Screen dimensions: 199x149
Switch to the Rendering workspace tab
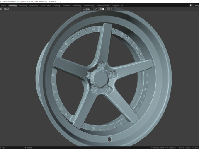point(77,6)
